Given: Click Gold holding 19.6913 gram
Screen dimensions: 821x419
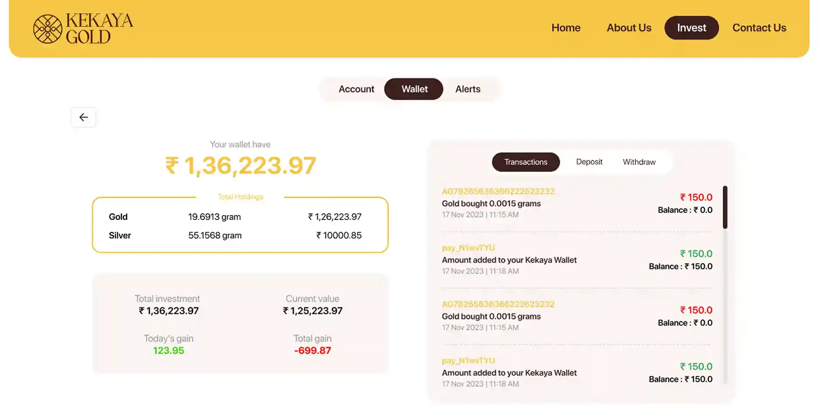Looking at the screenshot, I should point(214,217).
